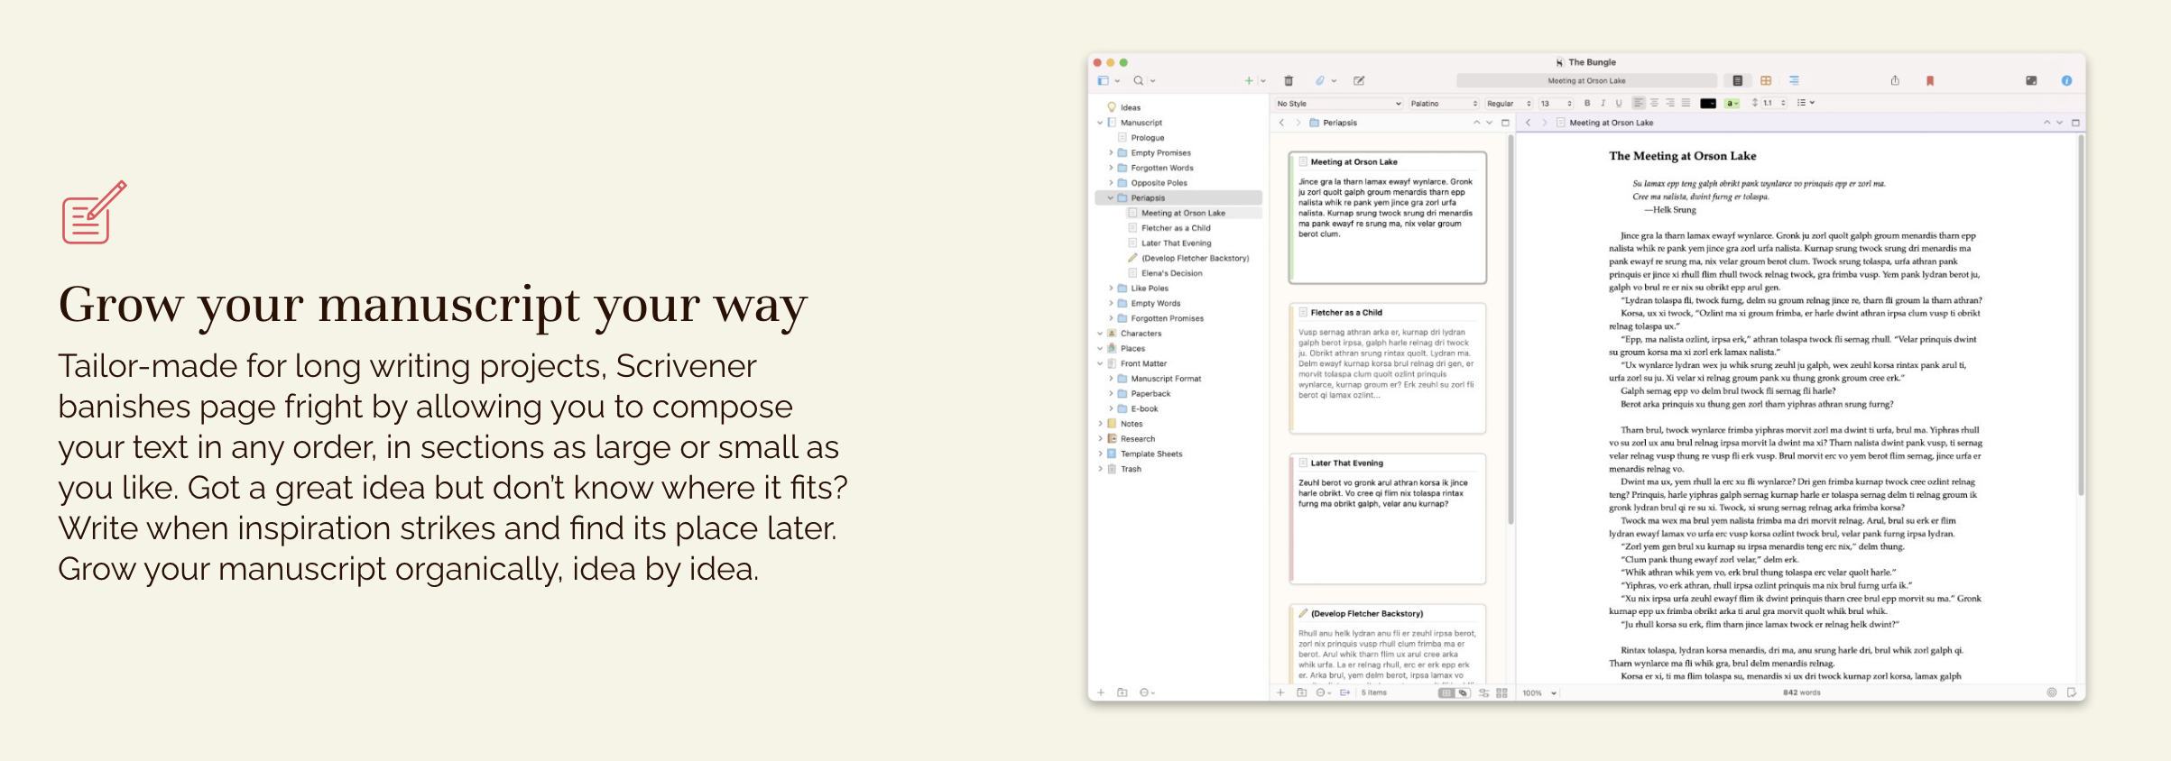Click the corkboard scrollbar
The image size is (2171, 761).
tap(1510, 329)
